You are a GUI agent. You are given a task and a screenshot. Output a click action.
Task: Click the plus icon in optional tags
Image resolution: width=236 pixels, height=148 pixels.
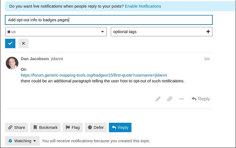pyautogui.click(x=208, y=31)
